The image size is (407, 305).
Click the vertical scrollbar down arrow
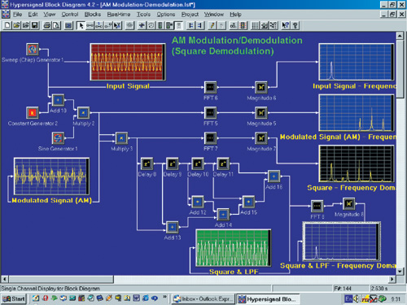pos(400,271)
